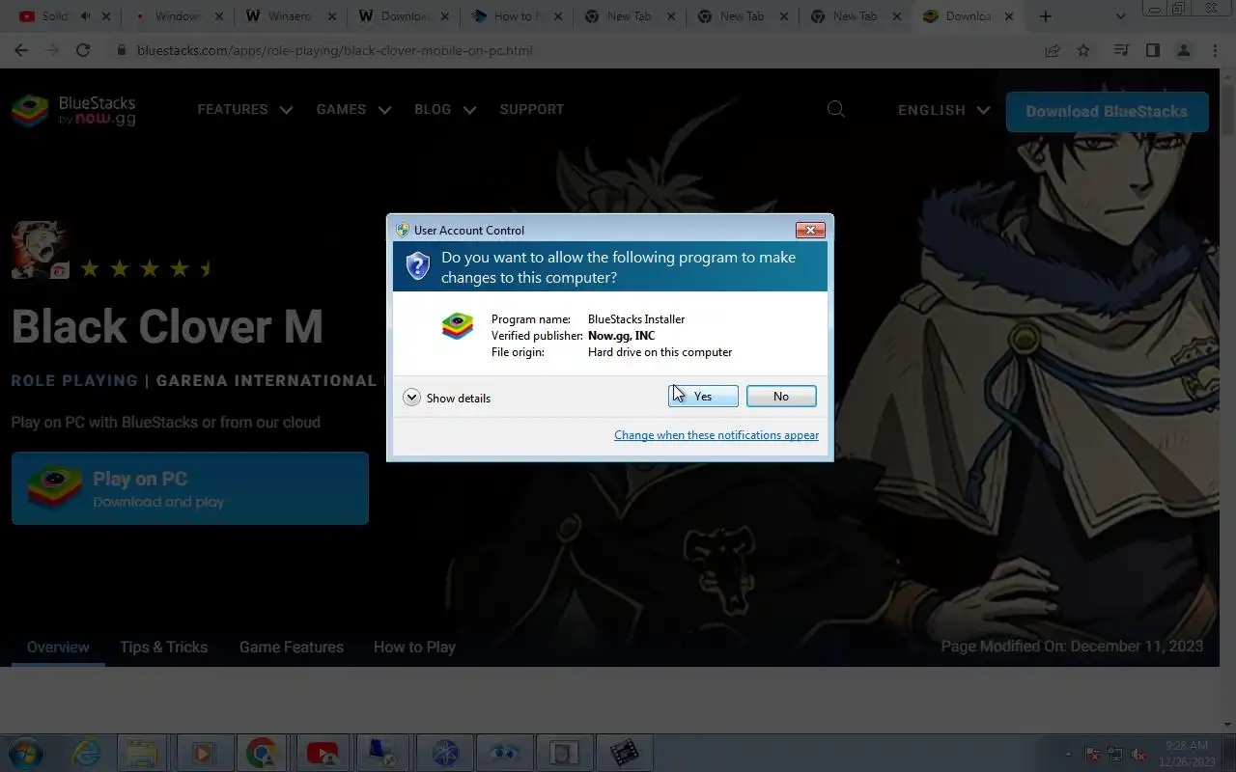Mute the YouTube tab via speaker icon

(x=86, y=16)
